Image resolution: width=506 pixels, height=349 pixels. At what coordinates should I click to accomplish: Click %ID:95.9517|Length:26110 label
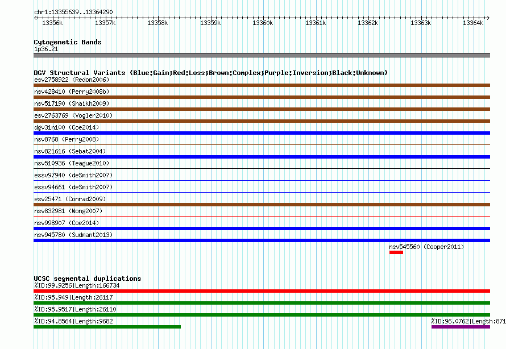[x=75, y=309]
